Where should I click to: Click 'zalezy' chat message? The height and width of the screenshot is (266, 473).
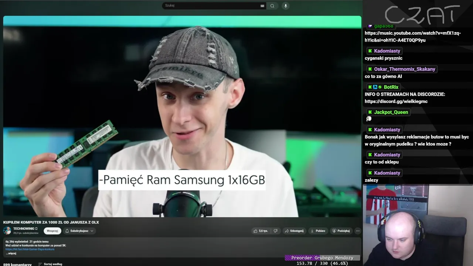pos(371,180)
